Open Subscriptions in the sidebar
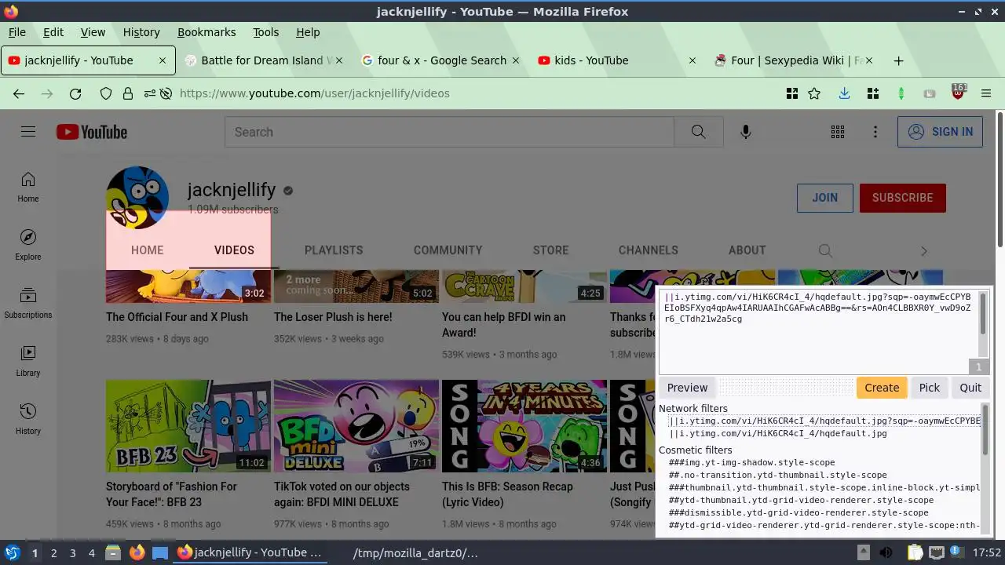The height and width of the screenshot is (565, 1005). [28, 304]
